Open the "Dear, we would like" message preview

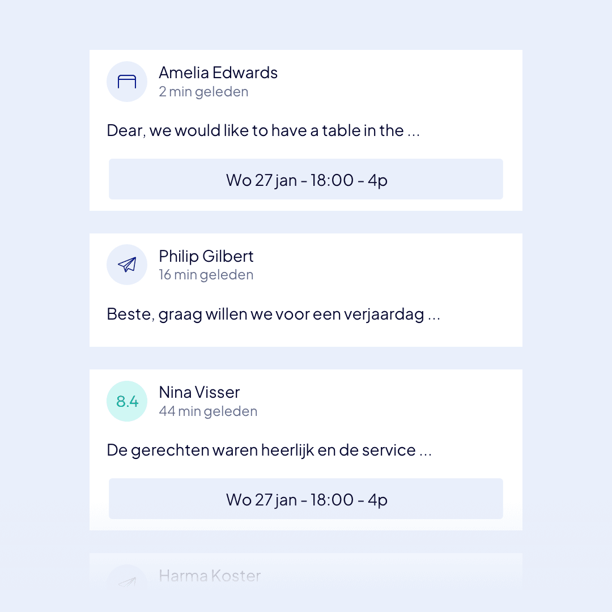coord(255,131)
